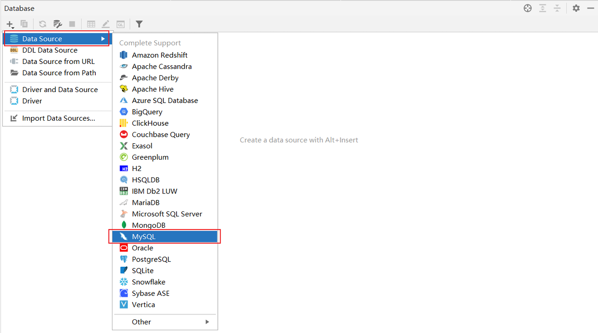The width and height of the screenshot is (598, 333).
Task: Click the Duplicate toolbar icon
Action: click(x=24, y=24)
